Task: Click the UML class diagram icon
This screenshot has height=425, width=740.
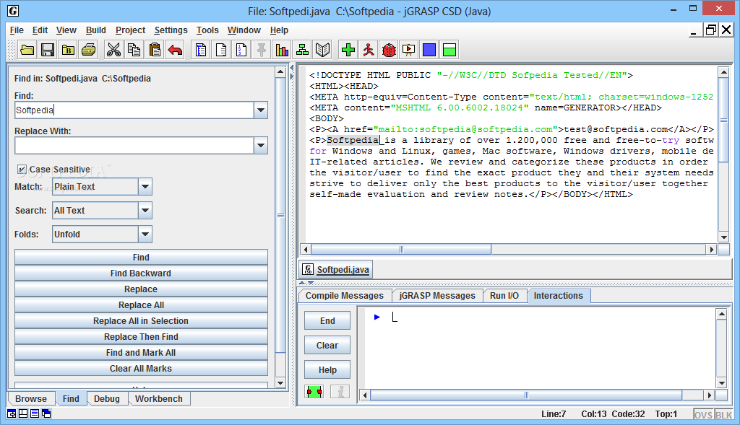Action: [x=302, y=50]
